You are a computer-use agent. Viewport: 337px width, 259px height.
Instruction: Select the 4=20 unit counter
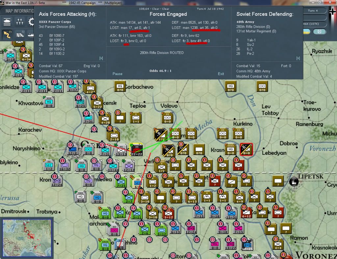click(105, 118)
